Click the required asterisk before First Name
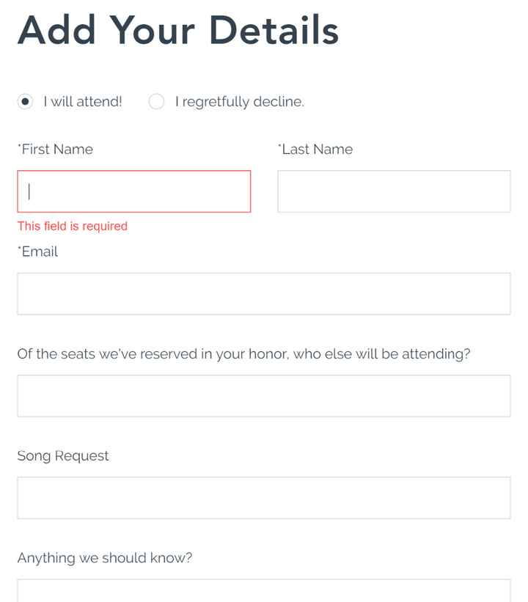Viewport: 528px width, 602px height. 19,146
